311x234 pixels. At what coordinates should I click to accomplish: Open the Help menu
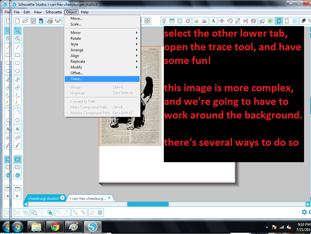tap(84, 12)
